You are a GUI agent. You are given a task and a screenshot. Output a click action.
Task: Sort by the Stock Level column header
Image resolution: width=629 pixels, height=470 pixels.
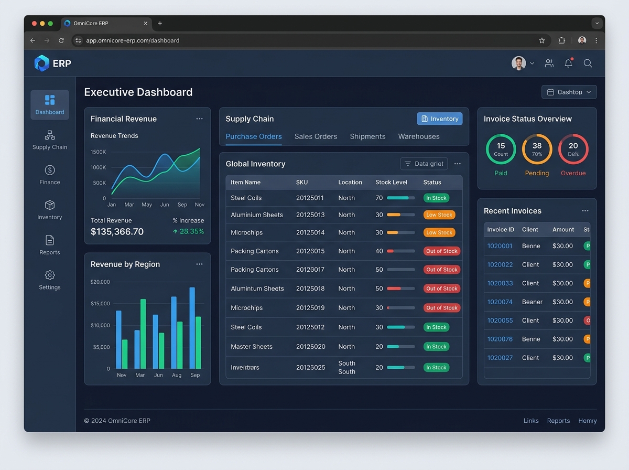(x=392, y=183)
